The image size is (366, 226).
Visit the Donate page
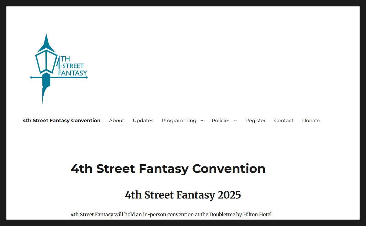coord(311,120)
